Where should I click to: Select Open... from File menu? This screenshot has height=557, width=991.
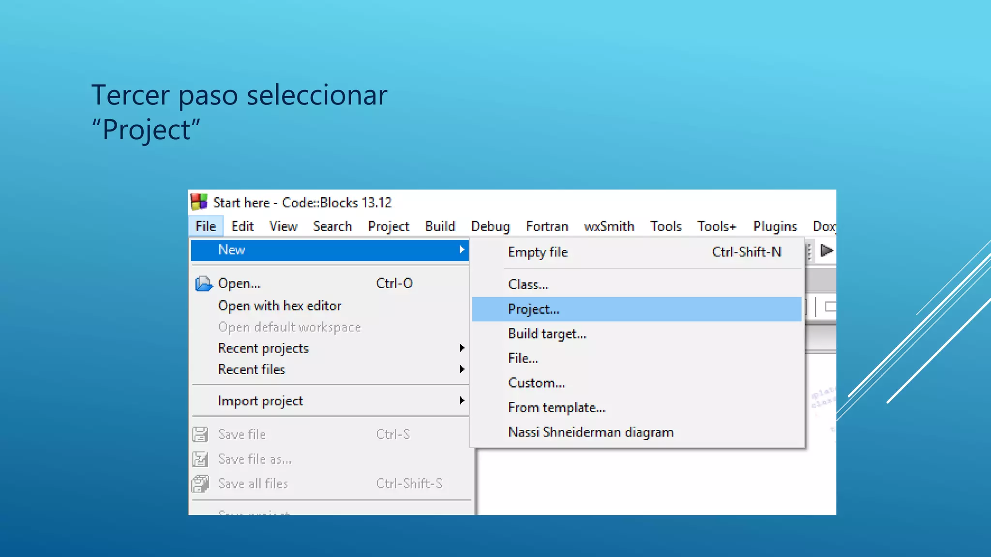coord(330,283)
